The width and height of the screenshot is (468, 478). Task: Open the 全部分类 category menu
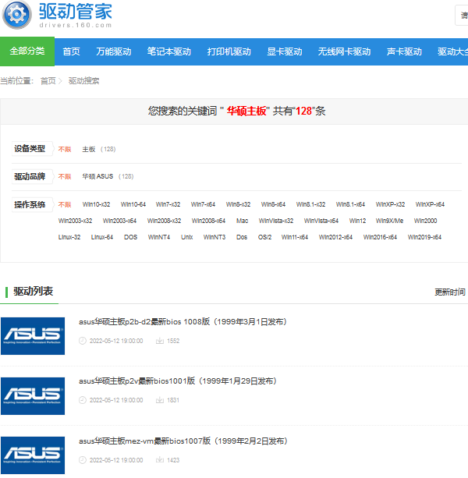pyautogui.click(x=27, y=51)
